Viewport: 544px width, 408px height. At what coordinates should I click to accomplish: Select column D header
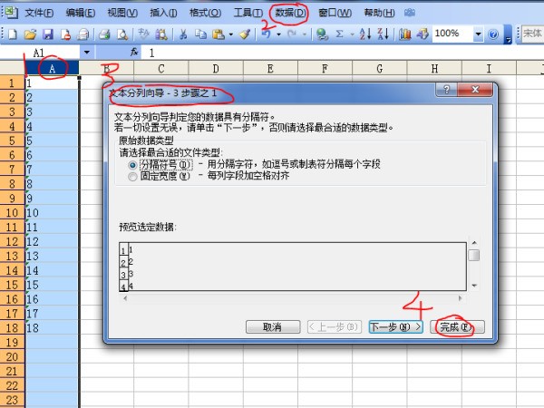coord(216,68)
